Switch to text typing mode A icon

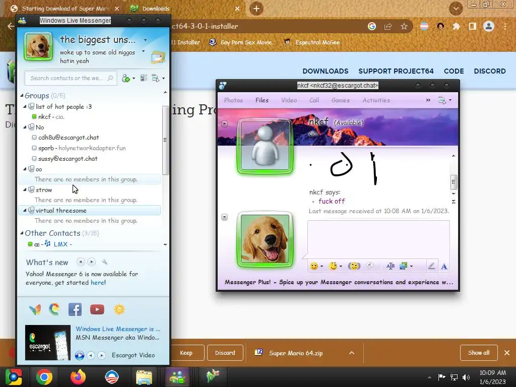tap(444, 266)
